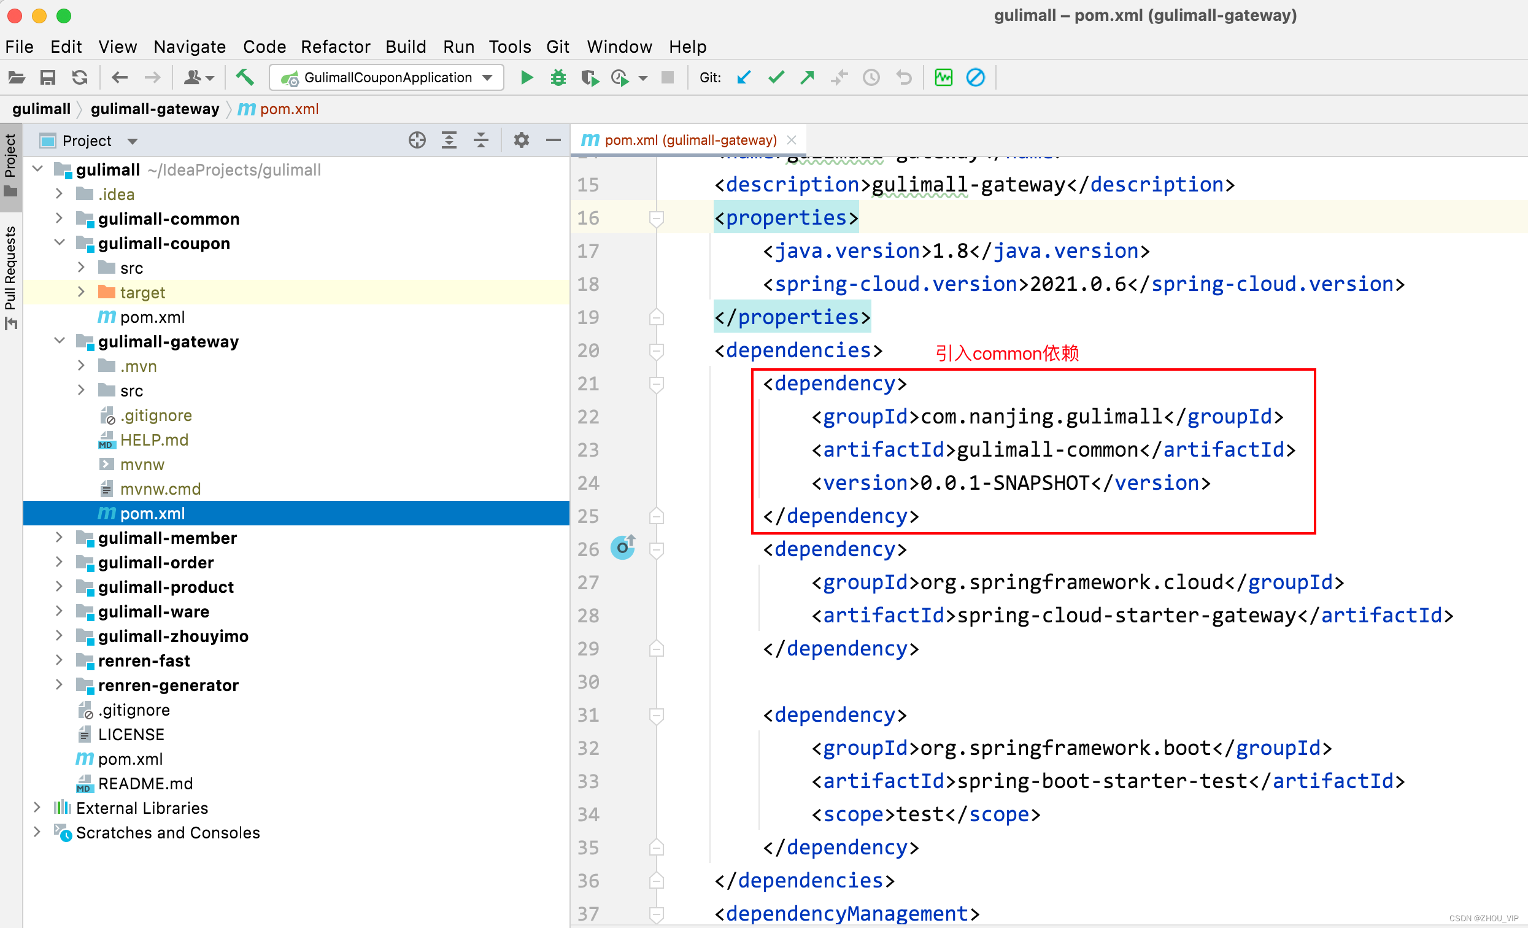Open the GulimallCouponApplication run configuration dropdown
Screen dimensions: 1528x928
point(387,77)
